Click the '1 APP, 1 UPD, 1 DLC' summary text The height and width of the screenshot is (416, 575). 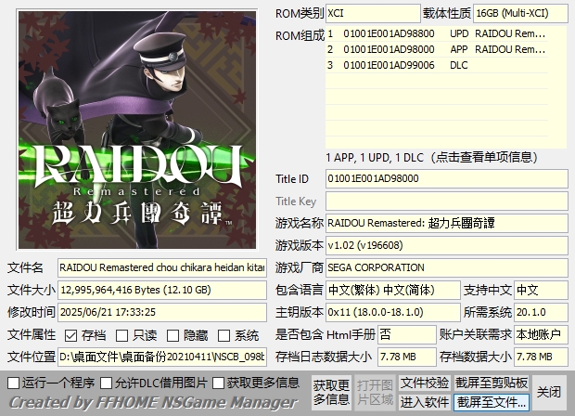tap(375, 158)
